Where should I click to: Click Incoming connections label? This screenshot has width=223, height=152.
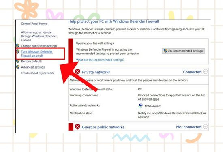click(84, 95)
